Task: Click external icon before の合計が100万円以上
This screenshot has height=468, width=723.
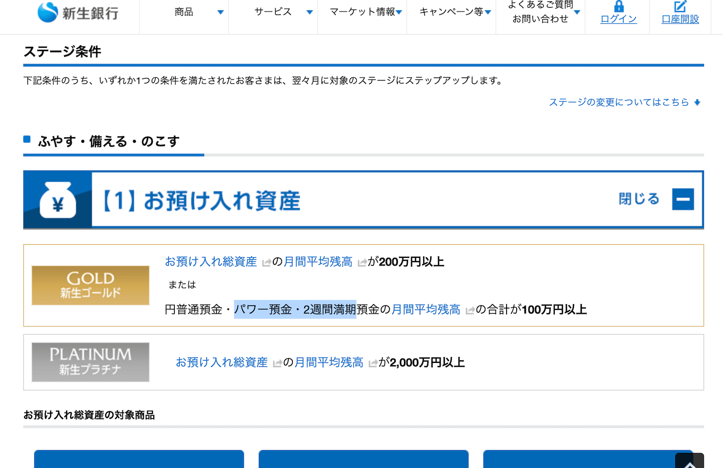Action: coord(470,310)
